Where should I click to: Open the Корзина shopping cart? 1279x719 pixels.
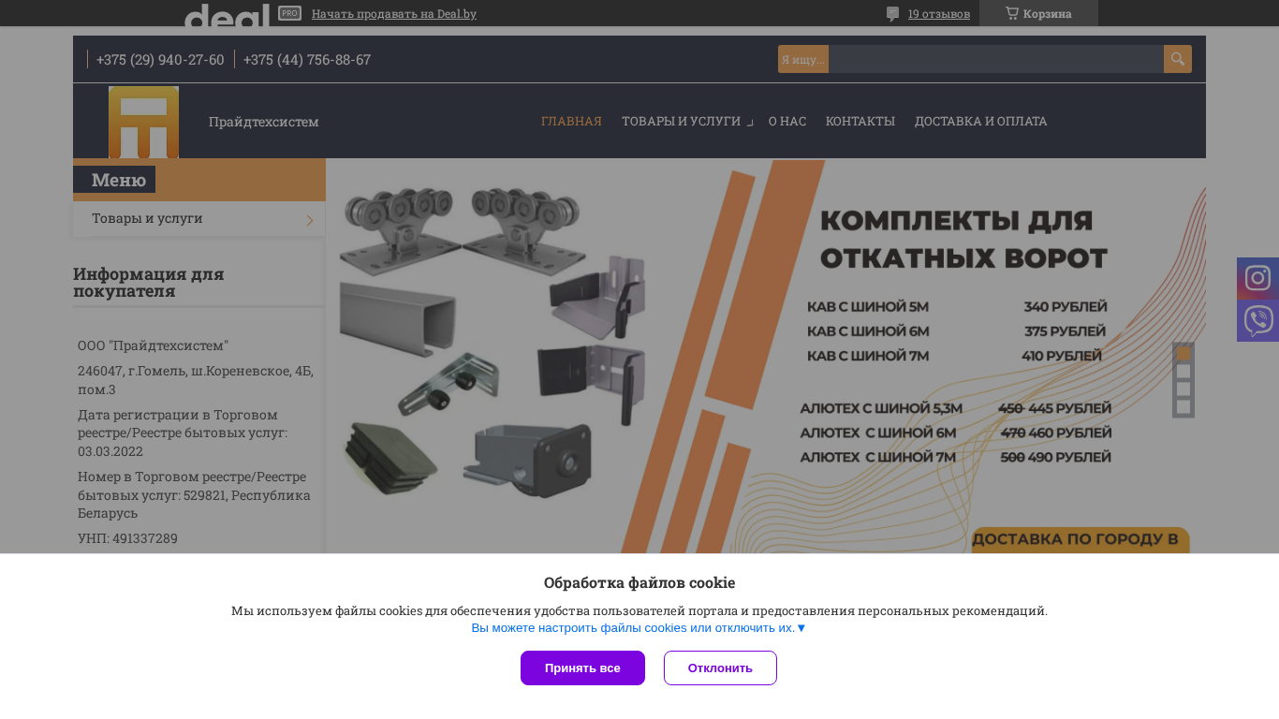1038,13
